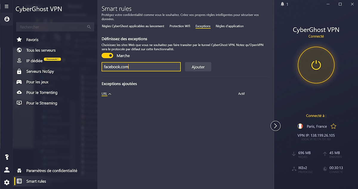The height and width of the screenshot is (189, 358).
Task: Click the Actif column header
Action: pos(241,94)
